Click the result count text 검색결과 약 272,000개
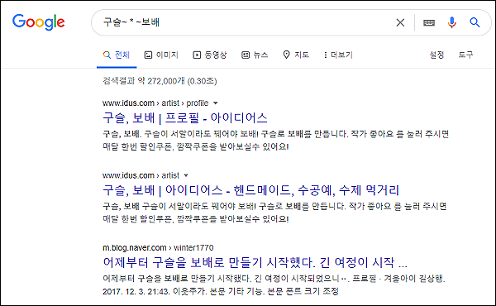 (160, 81)
